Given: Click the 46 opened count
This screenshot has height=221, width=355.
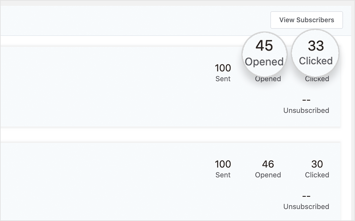Looking at the screenshot, I should (x=268, y=164).
